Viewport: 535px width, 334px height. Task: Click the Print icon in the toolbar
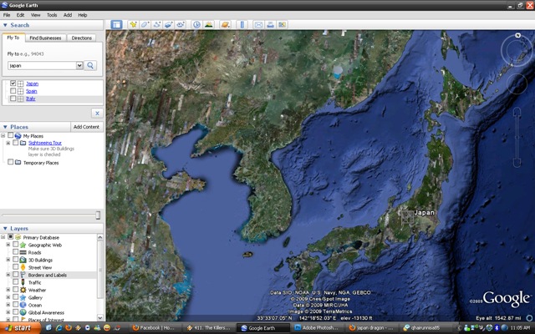tap(270, 24)
